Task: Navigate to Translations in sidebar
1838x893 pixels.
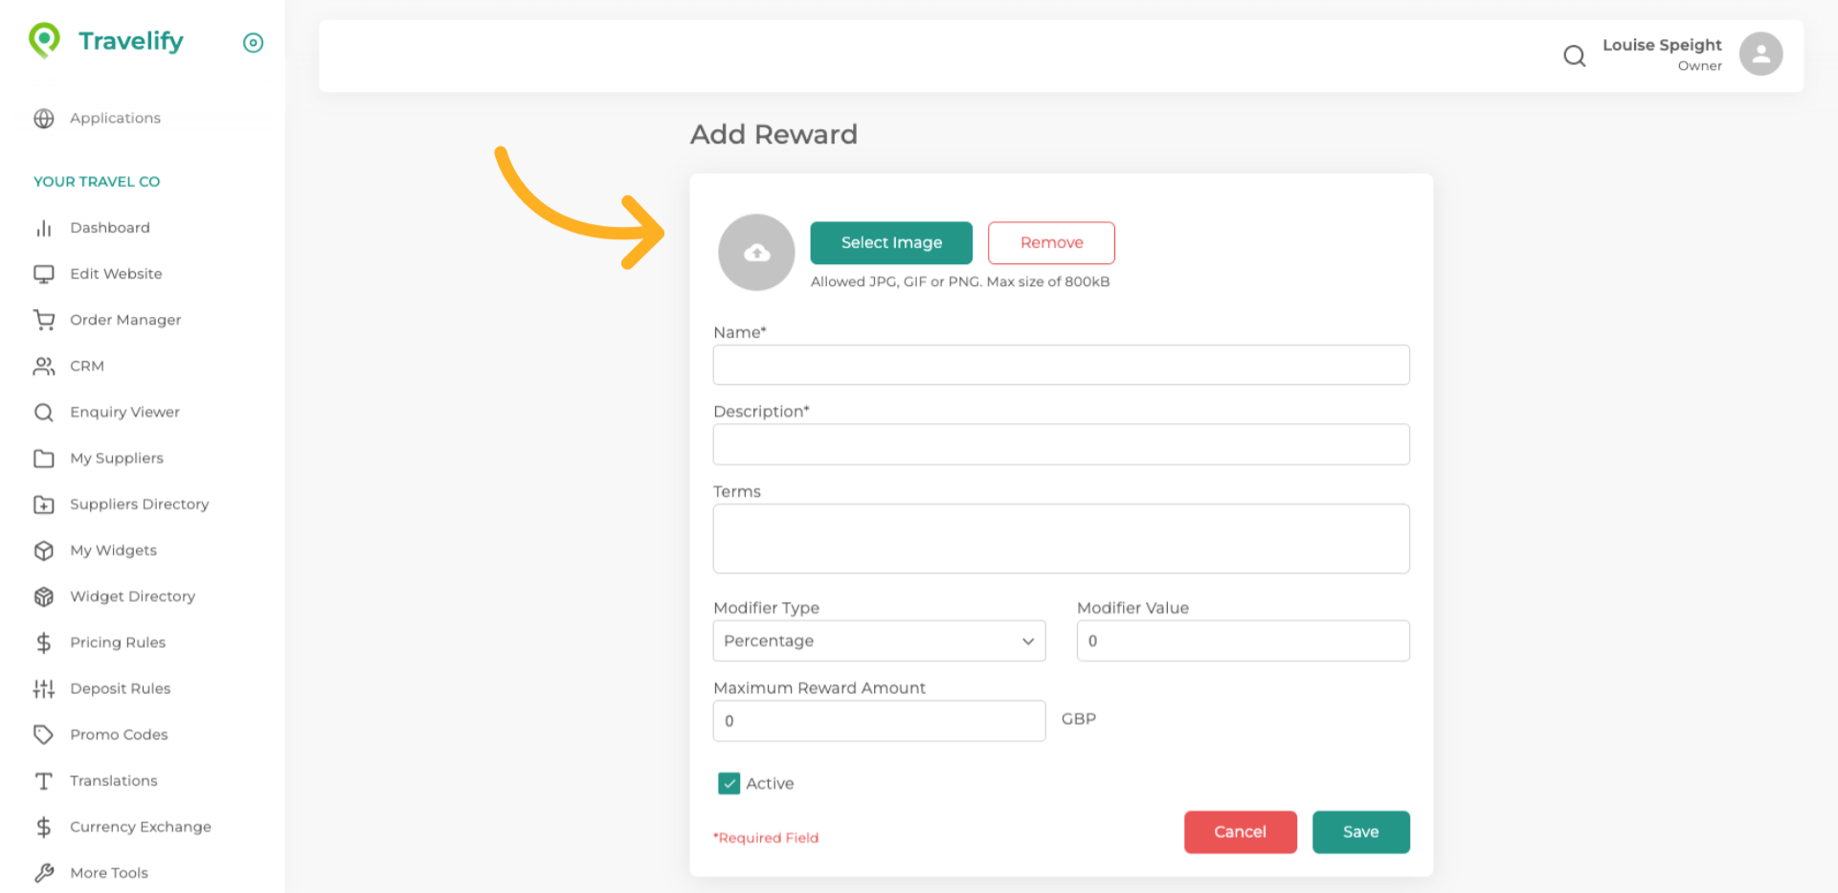Action: 113,781
